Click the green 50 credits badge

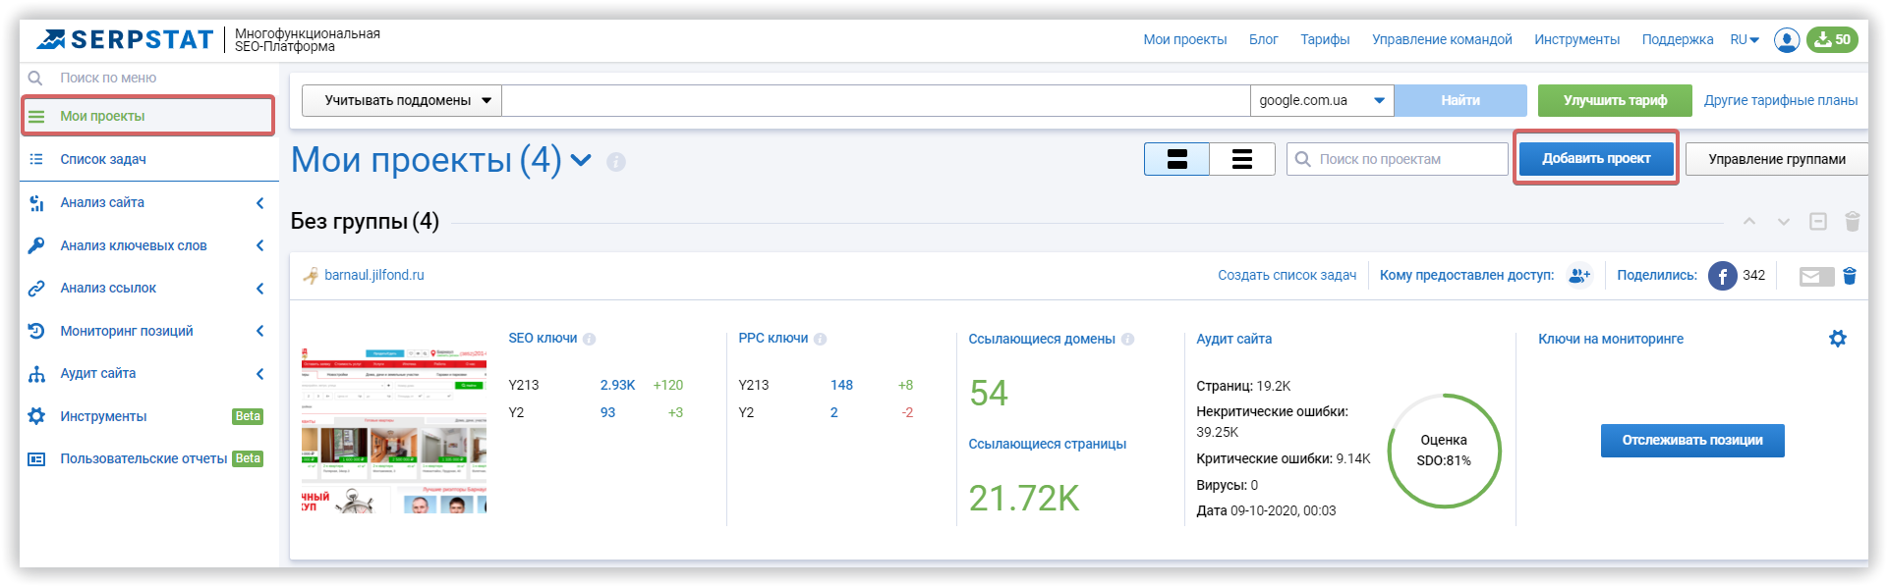1832,39
